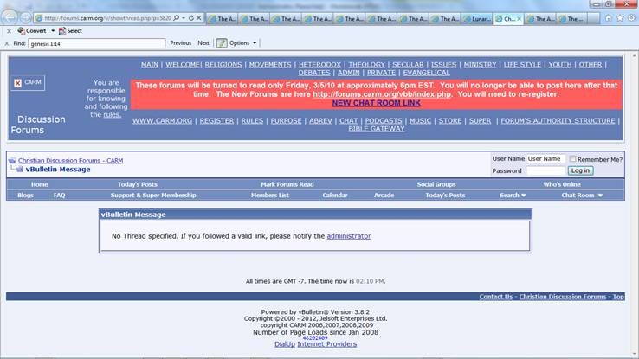Click the CARM logo image

coord(27,82)
